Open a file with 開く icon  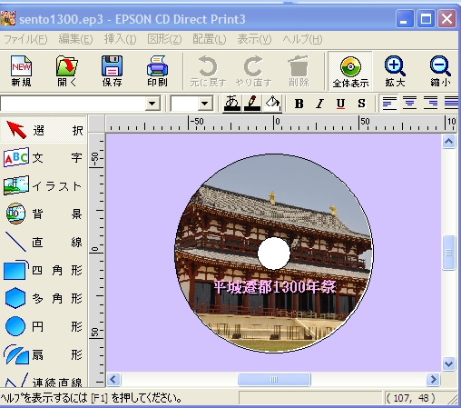[67, 71]
